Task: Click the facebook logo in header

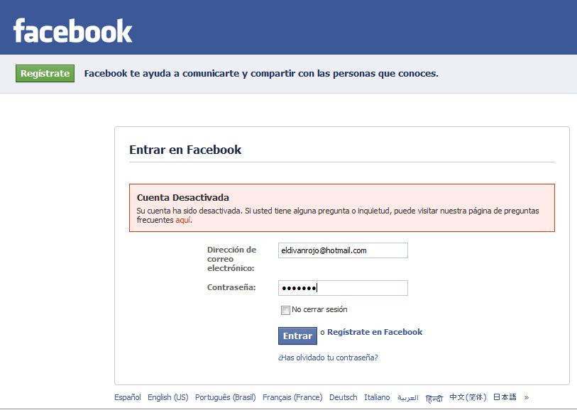Action: pyautogui.click(x=73, y=30)
